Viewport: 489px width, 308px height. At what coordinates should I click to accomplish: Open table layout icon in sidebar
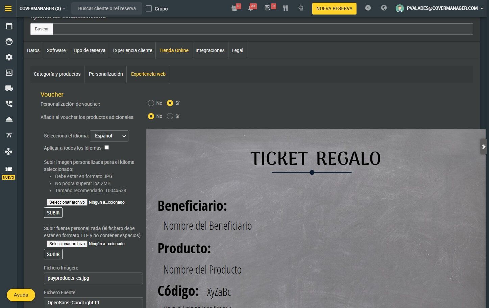(x=9, y=135)
